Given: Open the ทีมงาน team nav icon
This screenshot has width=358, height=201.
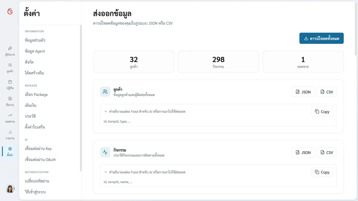Looking at the screenshot, I should tap(10, 99).
